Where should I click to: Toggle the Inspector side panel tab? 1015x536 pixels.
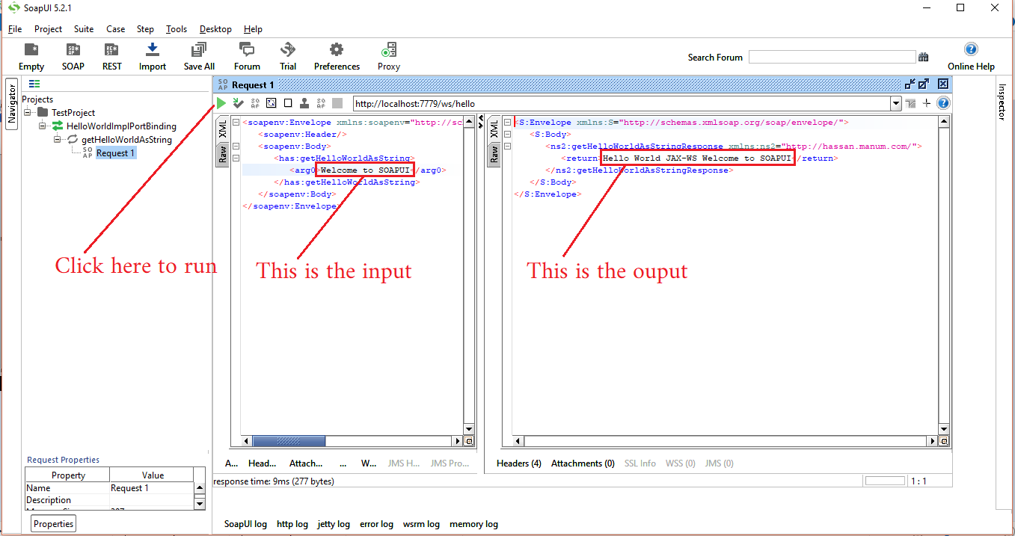click(x=1003, y=102)
